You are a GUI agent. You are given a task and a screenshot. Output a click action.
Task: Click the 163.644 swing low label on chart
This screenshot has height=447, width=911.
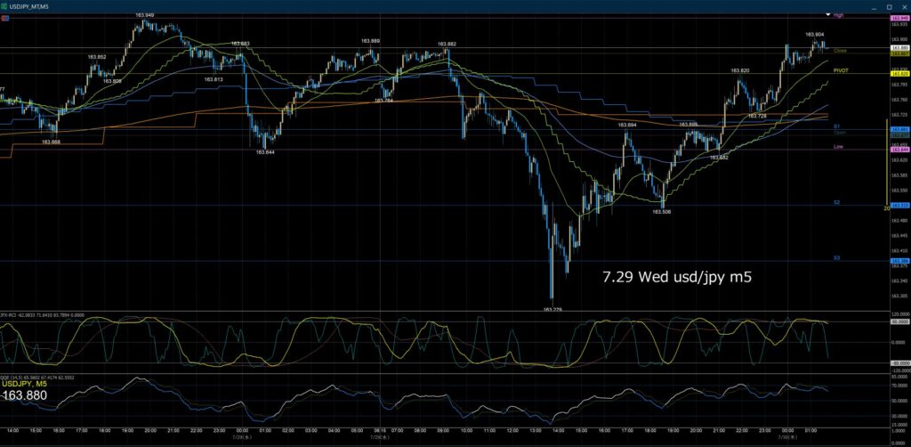coord(265,151)
